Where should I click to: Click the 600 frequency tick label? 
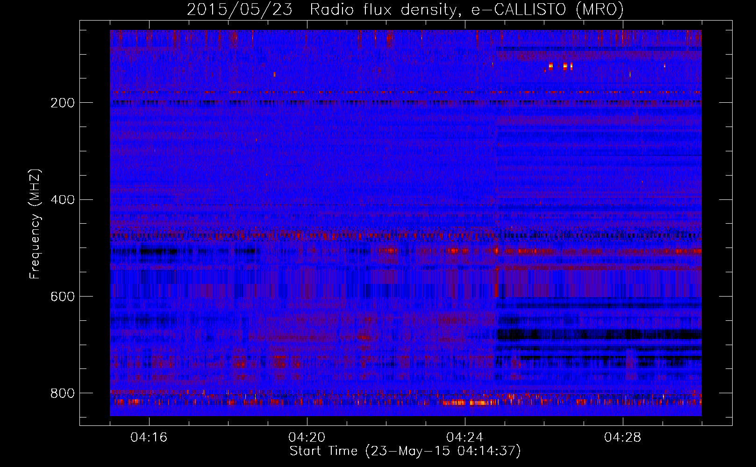click(63, 297)
